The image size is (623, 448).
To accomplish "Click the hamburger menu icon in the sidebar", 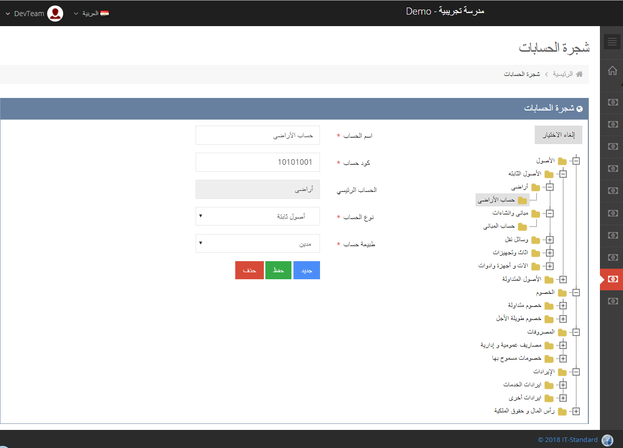I will click(612, 42).
